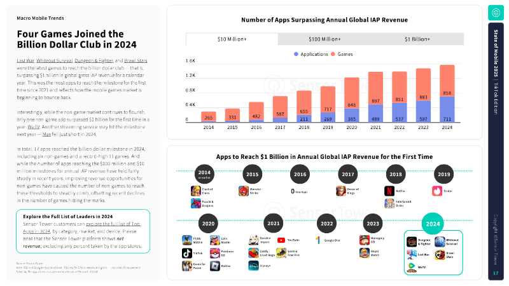
Task: Click the YouTube icon under 2021
Action: pyautogui.click(x=281, y=240)
